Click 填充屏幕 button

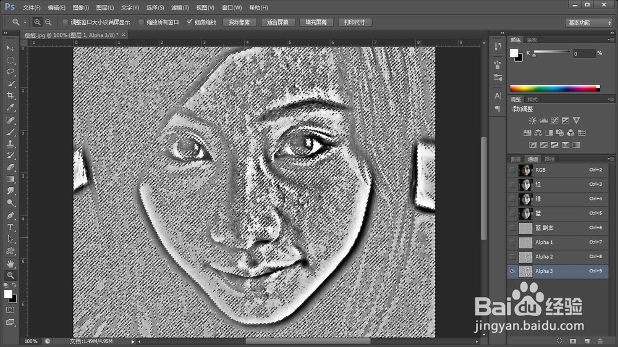(x=316, y=22)
